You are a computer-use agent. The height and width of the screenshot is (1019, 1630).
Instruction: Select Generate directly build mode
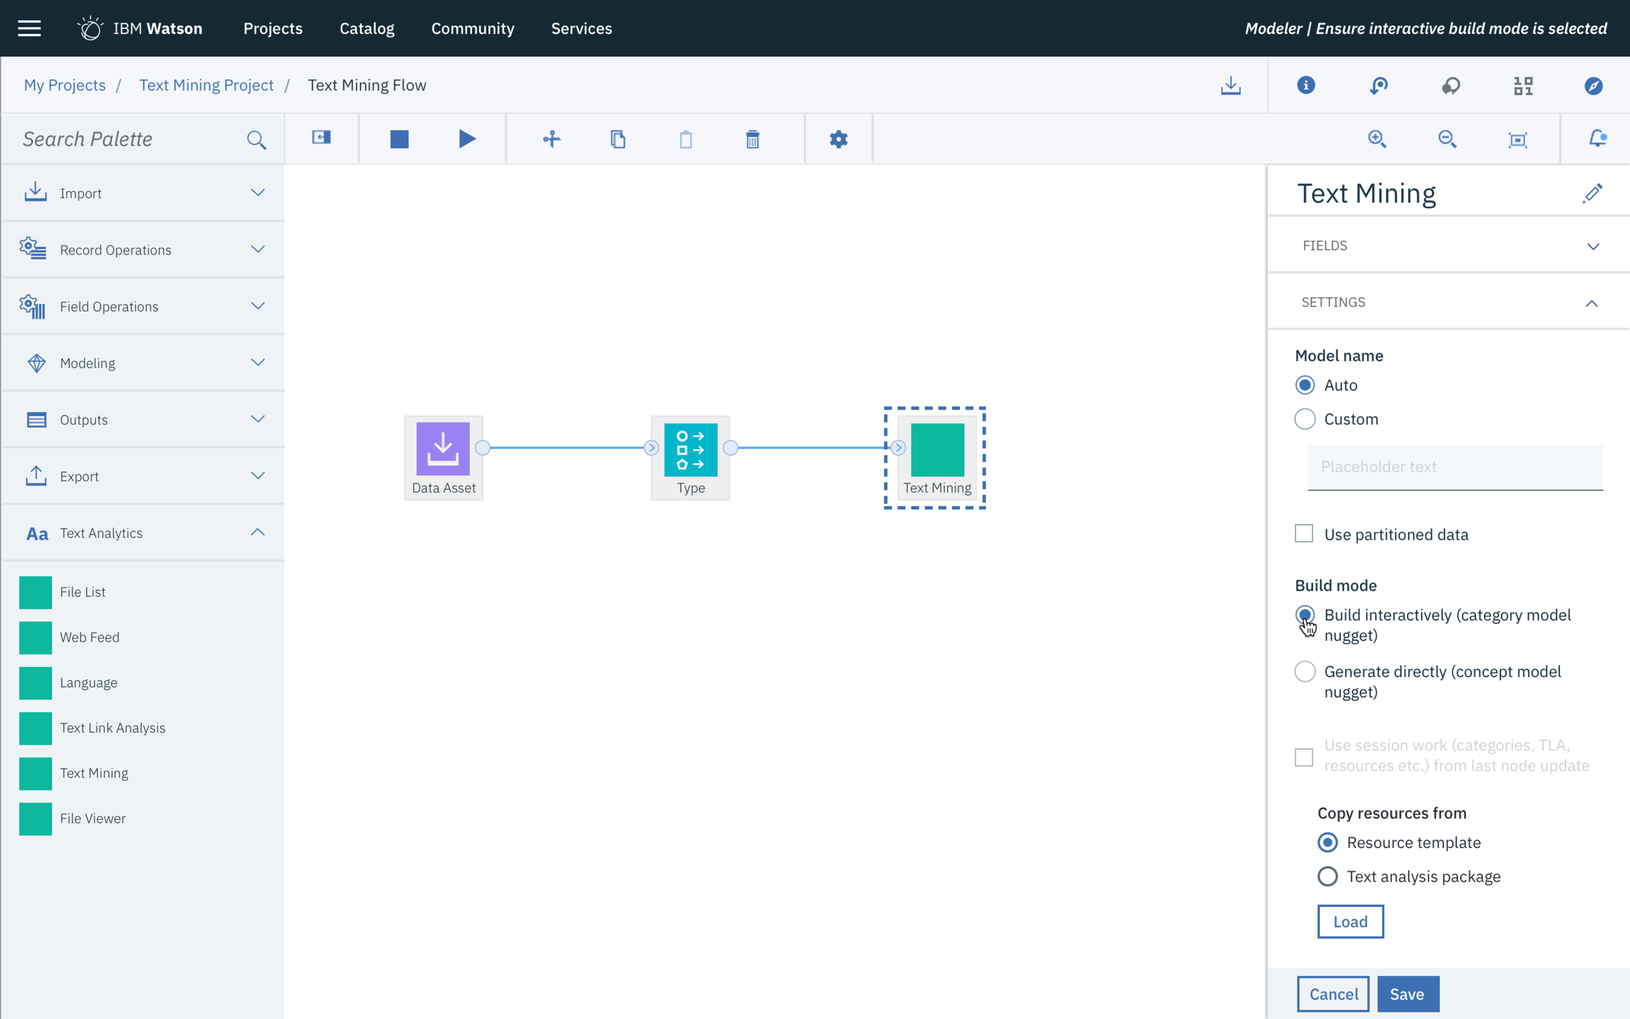click(x=1305, y=672)
